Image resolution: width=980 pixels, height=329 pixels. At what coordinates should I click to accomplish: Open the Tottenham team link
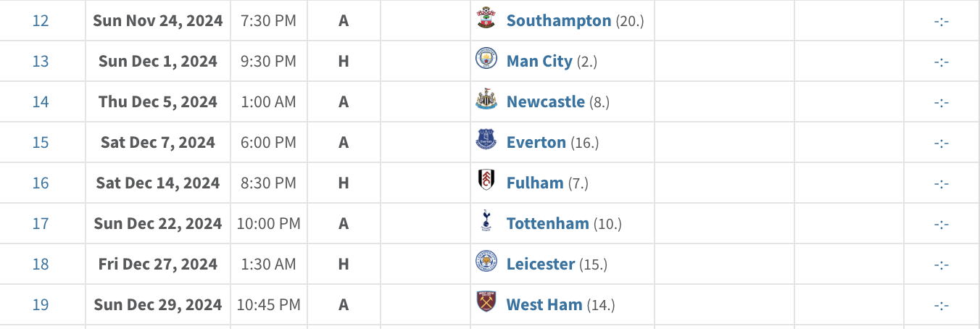547,223
